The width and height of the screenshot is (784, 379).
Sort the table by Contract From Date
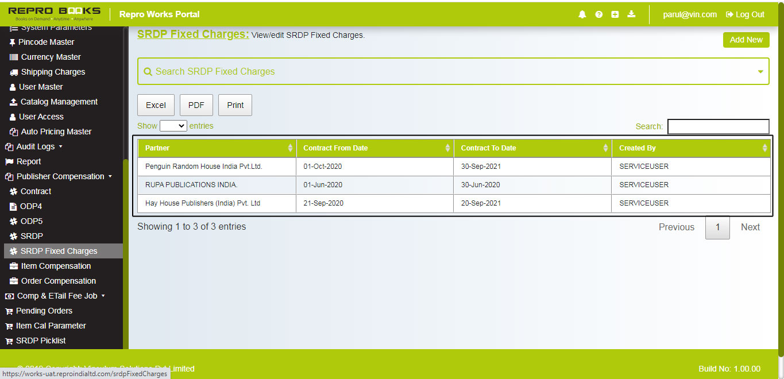click(373, 148)
